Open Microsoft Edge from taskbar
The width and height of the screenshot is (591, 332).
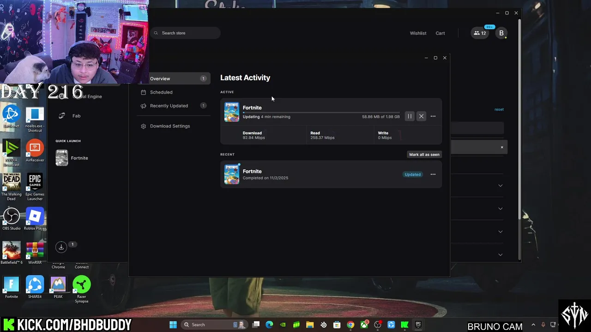[x=269, y=325]
